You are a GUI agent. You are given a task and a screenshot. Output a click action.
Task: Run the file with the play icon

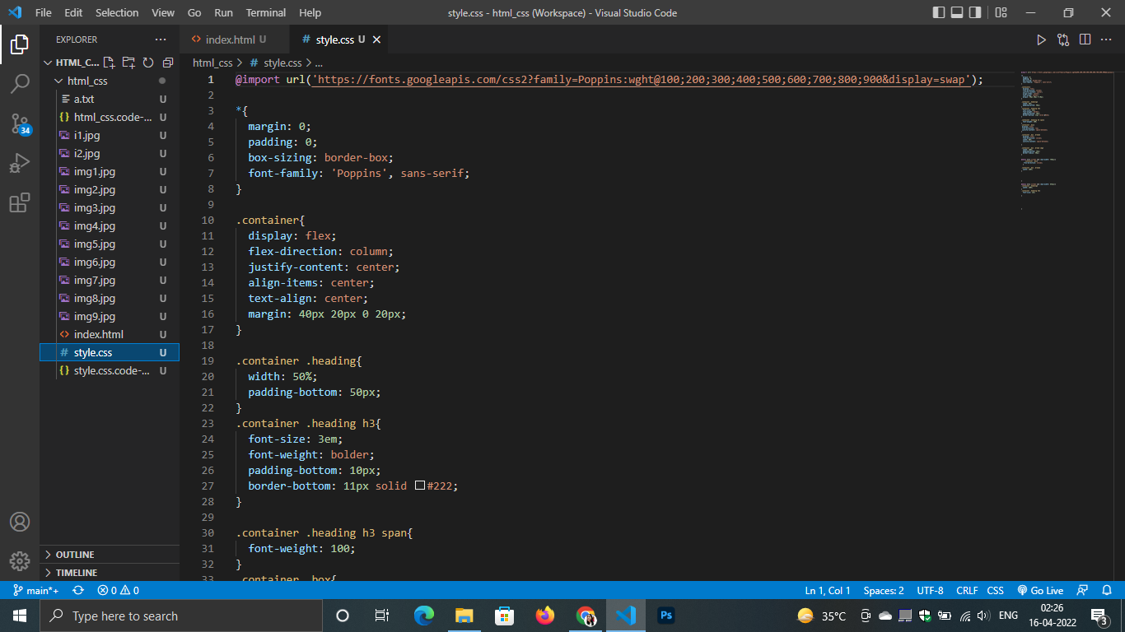[x=1041, y=39]
